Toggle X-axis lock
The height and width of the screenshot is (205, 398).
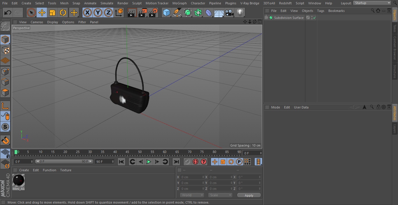[87, 13]
